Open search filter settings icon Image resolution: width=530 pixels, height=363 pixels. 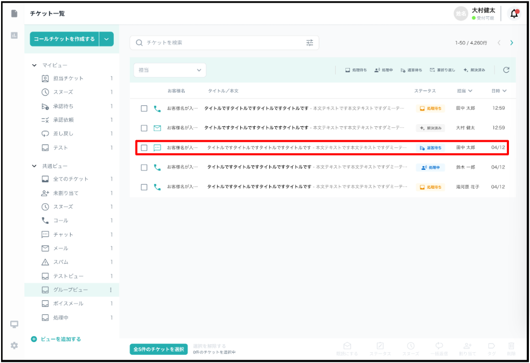[x=310, y=43]
